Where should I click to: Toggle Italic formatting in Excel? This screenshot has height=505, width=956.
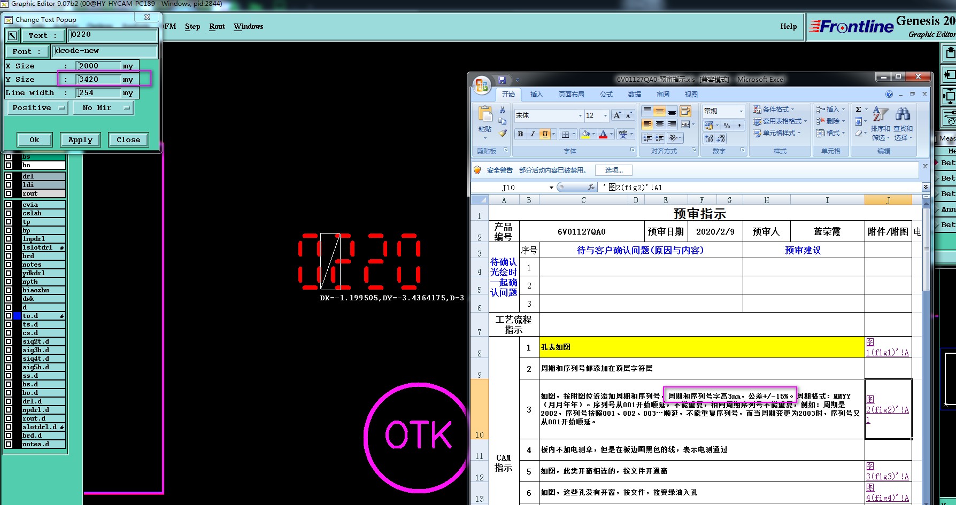pyautogui.click(x=533, y=134)
